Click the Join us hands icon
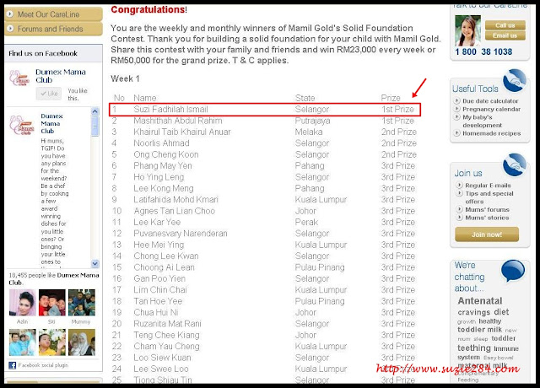This screenshot has width=540, height=388. pyautogui.click(x=515, y=165)
